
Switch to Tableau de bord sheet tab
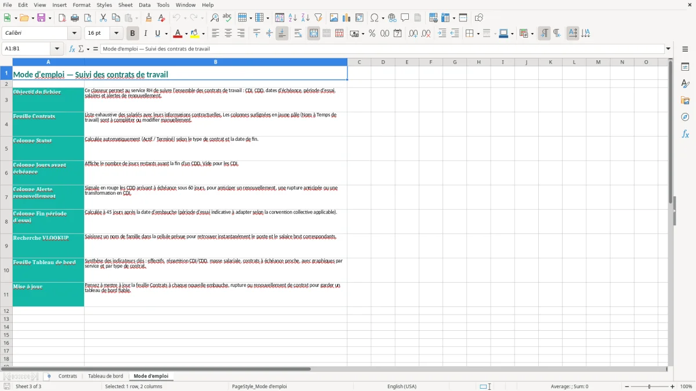pos(106,376)
